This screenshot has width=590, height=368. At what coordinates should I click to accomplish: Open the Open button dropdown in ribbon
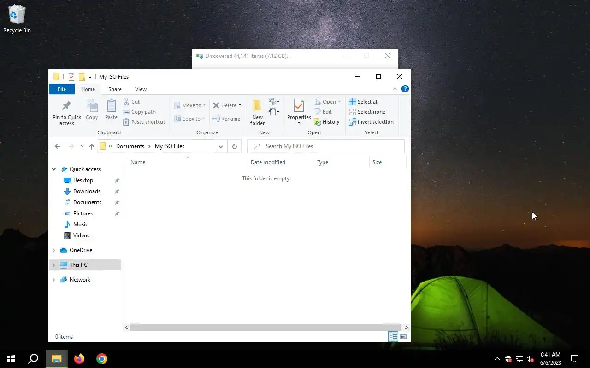(x=339, y=102)
